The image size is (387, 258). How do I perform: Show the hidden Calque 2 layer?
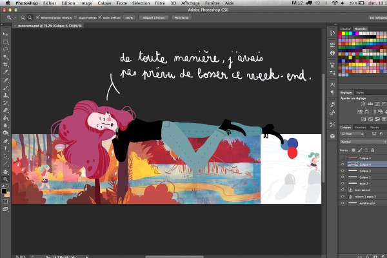(342, 158)
